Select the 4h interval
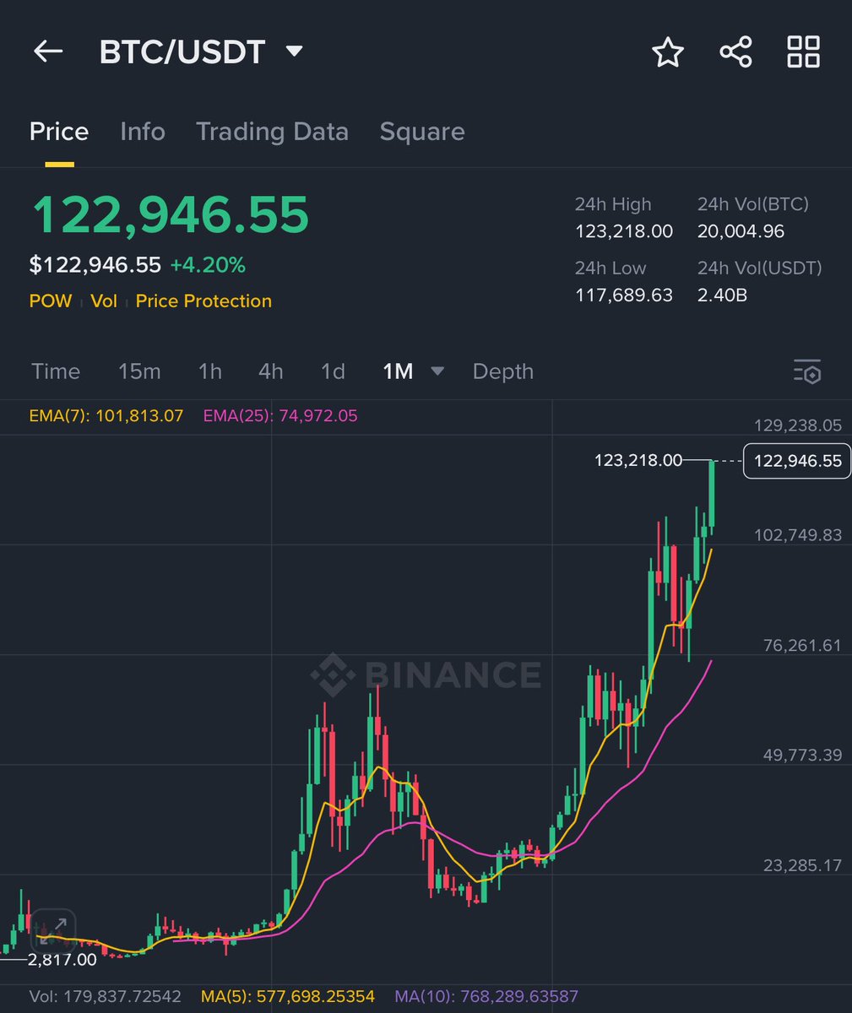This screenshot has height=1013, width=852. pos(271,371)
